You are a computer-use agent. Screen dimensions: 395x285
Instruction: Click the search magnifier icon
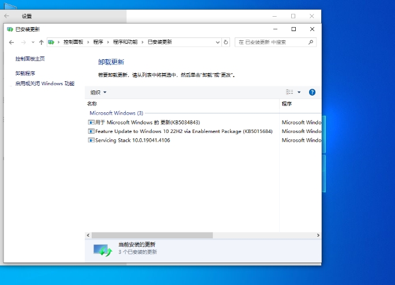click(311, 42)
